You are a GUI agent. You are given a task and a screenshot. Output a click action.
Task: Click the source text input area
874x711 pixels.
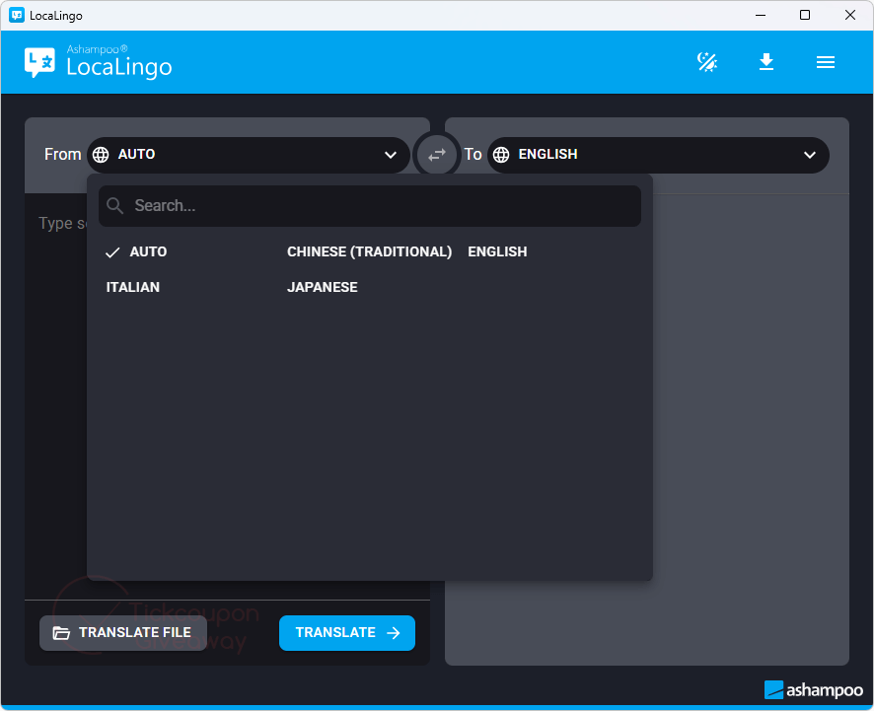click(x=56, y=395)
